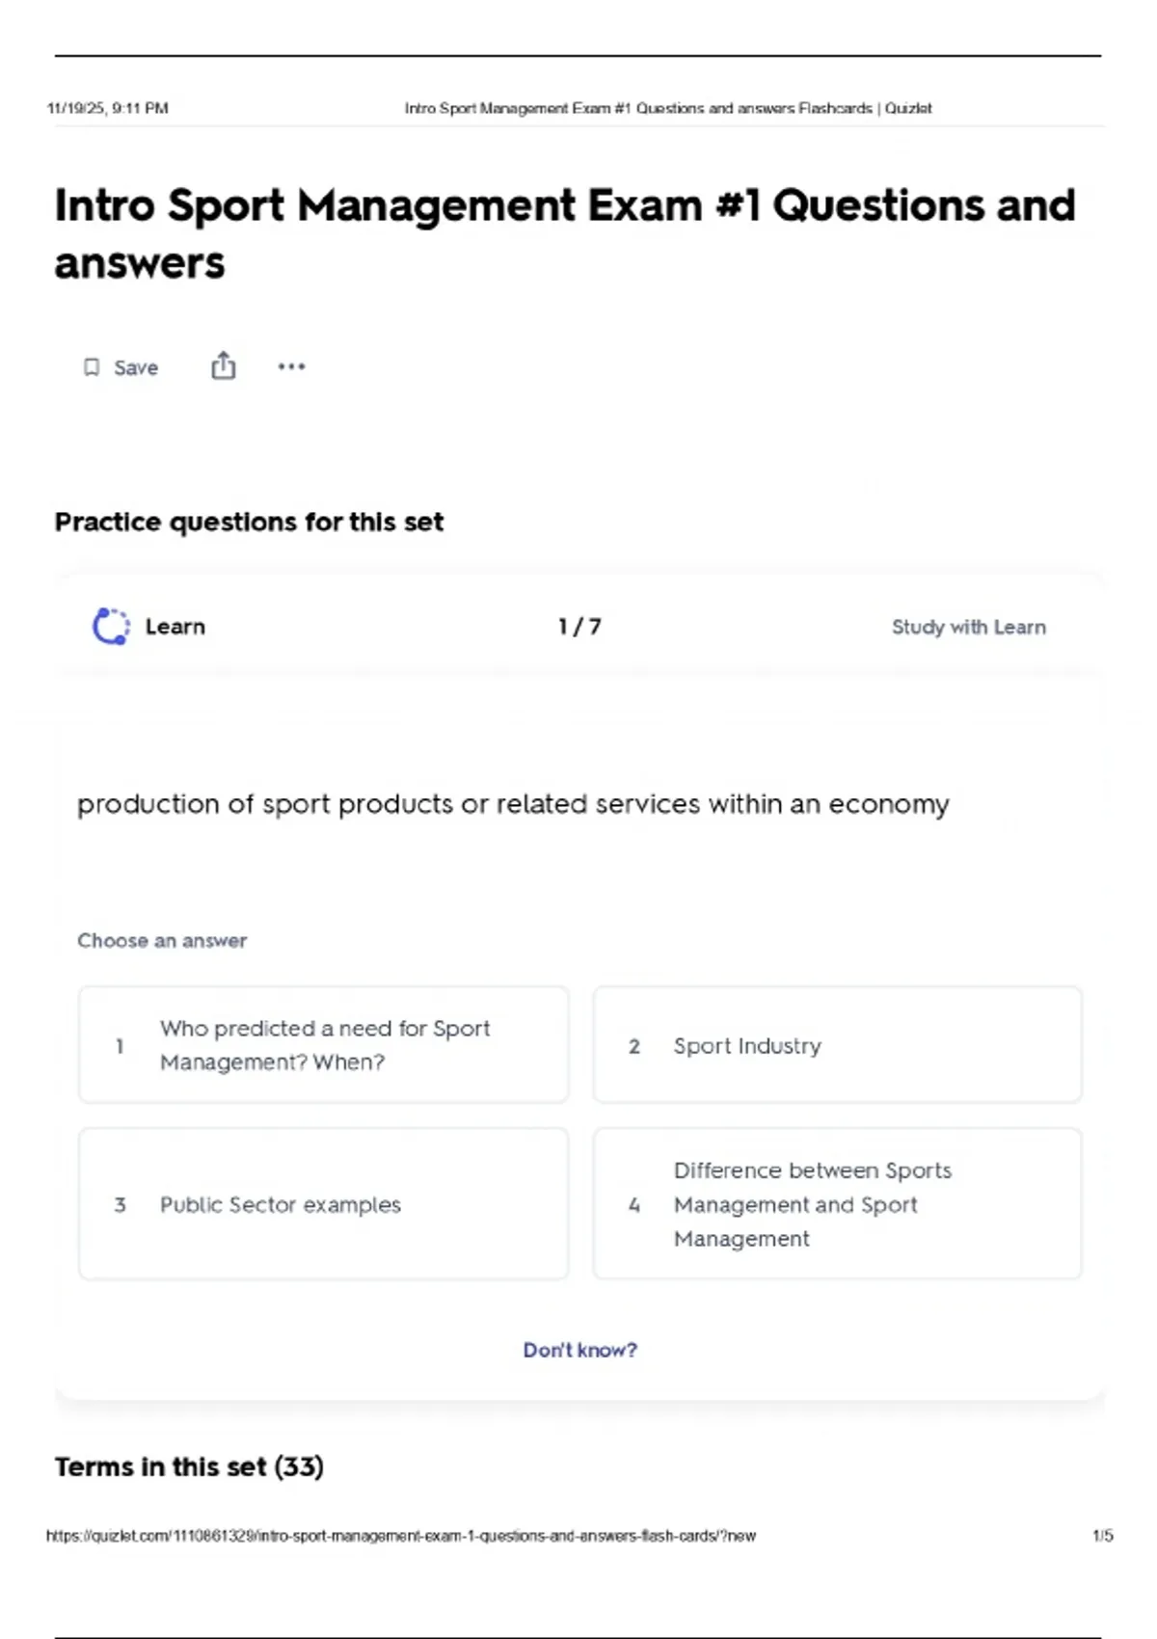Click the 'Terms in this set (33)' heading
The height and width of the screenshot is (1639, 1157).
(x=189, y=1466)
